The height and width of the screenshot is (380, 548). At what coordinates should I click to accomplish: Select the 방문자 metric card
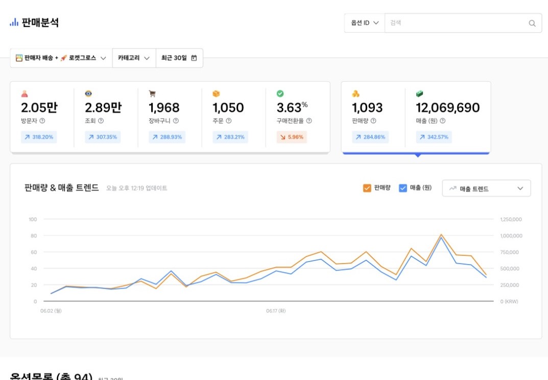tap(42, 116)
